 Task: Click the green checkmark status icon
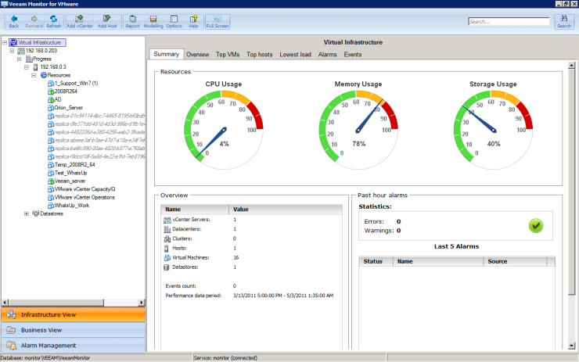tap(535, 225)
